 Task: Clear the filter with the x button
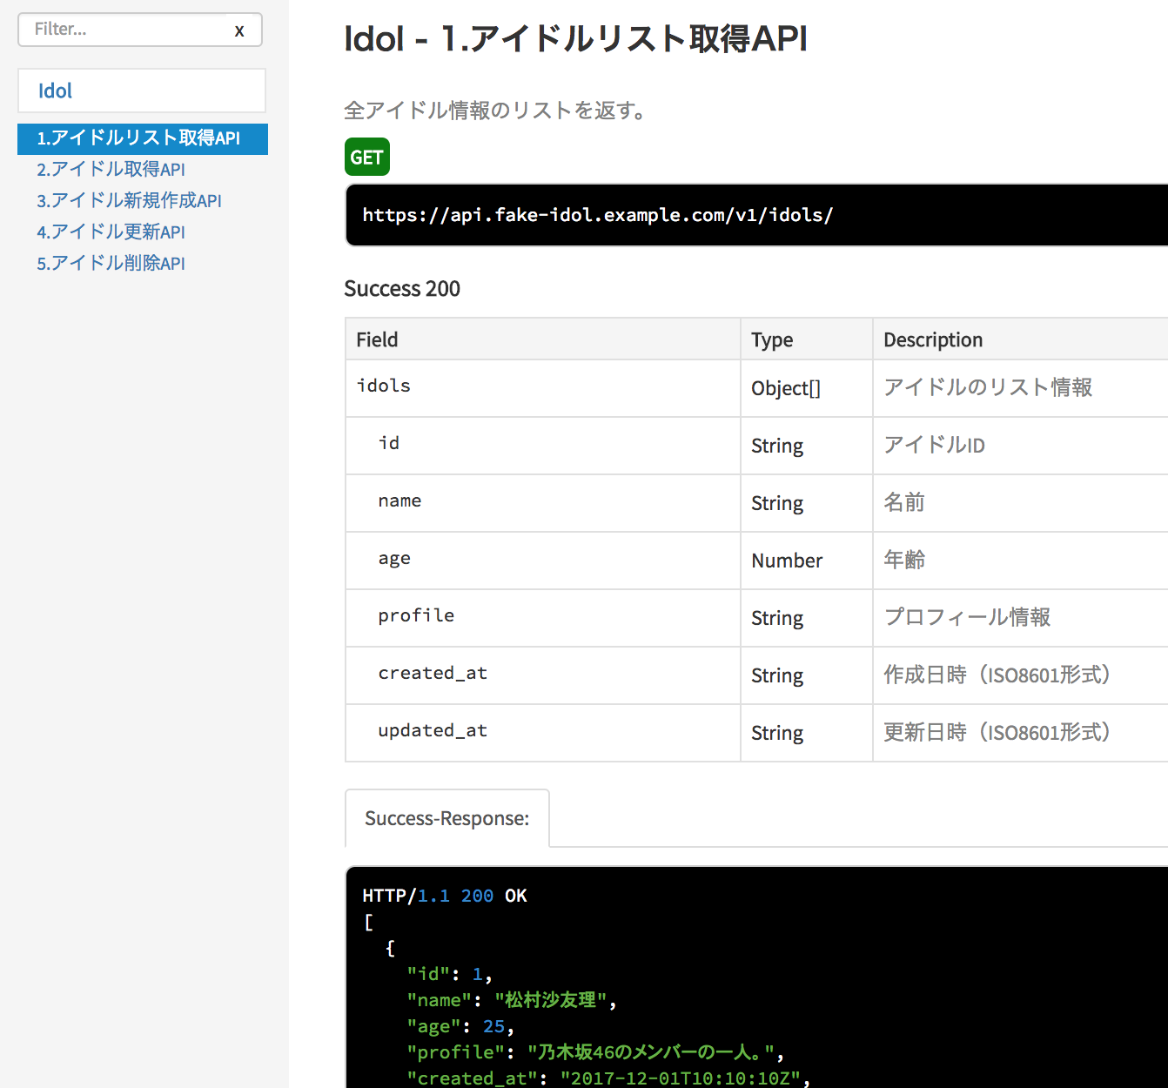[x=239, y=30]
